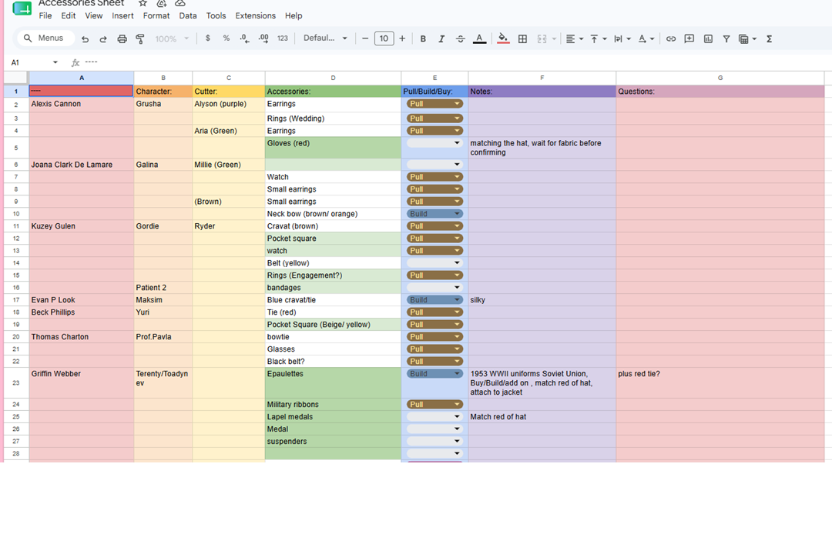Click the formula bar
This screenshot has width=832, height=554.
(456, 62)
